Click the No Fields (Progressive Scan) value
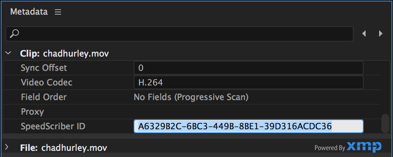393x157 pixels. pos(191,97)
